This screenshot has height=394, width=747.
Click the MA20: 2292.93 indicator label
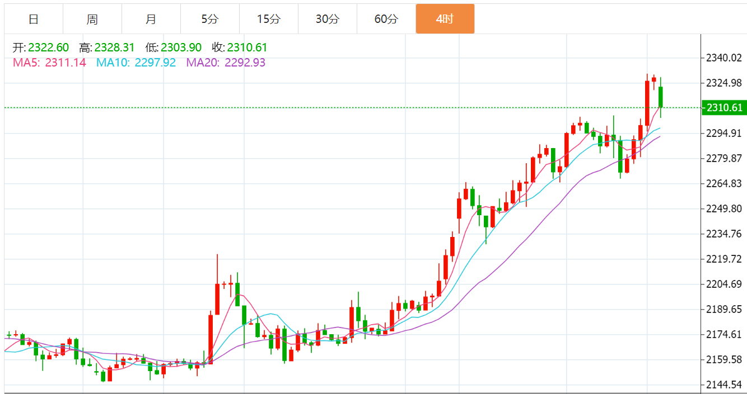[x=226, y=63]
